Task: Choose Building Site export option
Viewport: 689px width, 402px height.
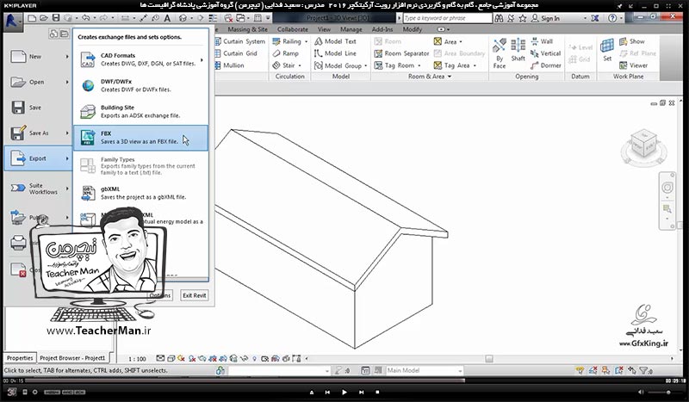Action: click(140, 112)
